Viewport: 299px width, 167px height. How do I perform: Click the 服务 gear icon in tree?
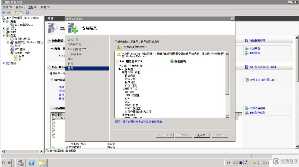pos(12,46)
